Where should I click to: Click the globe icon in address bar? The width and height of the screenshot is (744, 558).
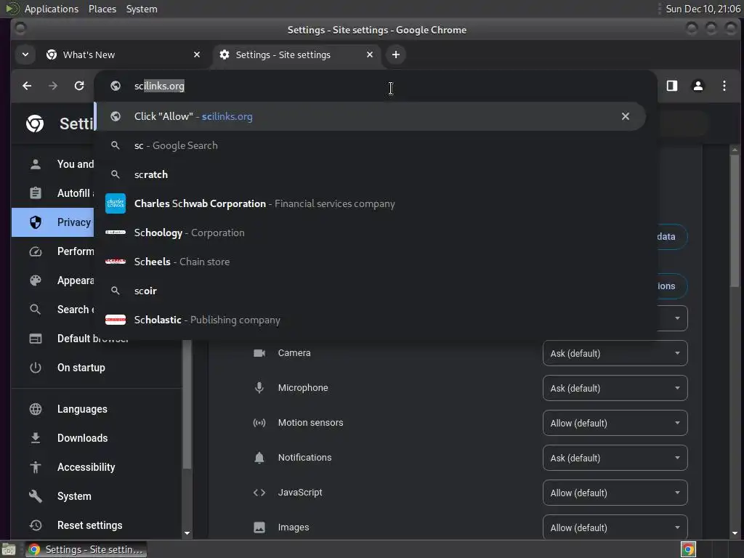pos(116,86)
